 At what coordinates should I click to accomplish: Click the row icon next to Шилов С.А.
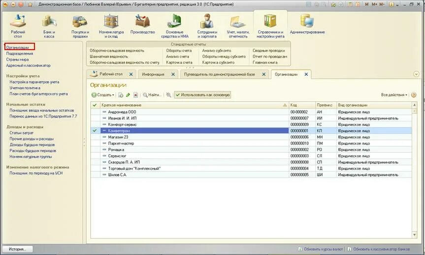104,175
